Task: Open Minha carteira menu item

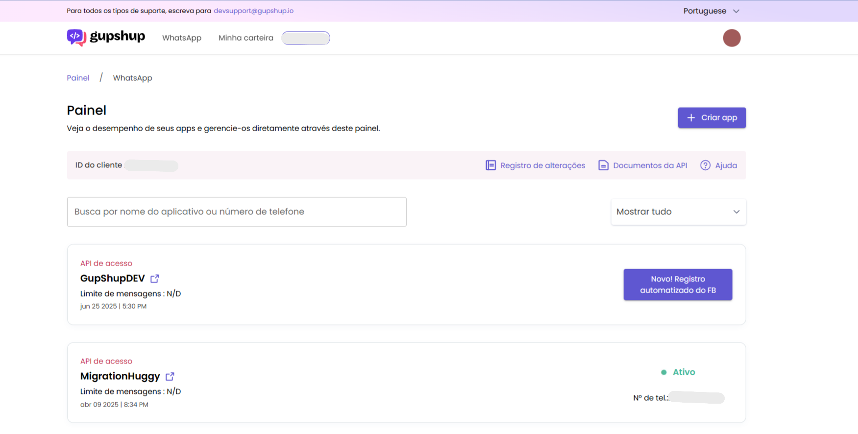Action: [246, 38]
